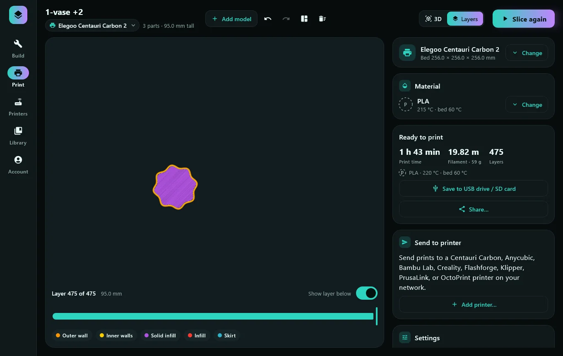Click the 19.82 m filament value
Image resolution: width=563 pixels, height=356 pixels.
(x=463, y=152)
